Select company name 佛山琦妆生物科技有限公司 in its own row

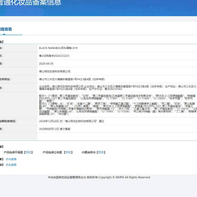(x=55, y=72)
